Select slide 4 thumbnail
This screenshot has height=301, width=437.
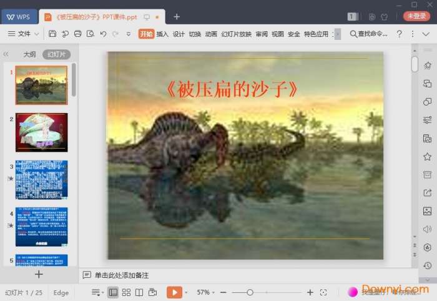pos(41,227)
